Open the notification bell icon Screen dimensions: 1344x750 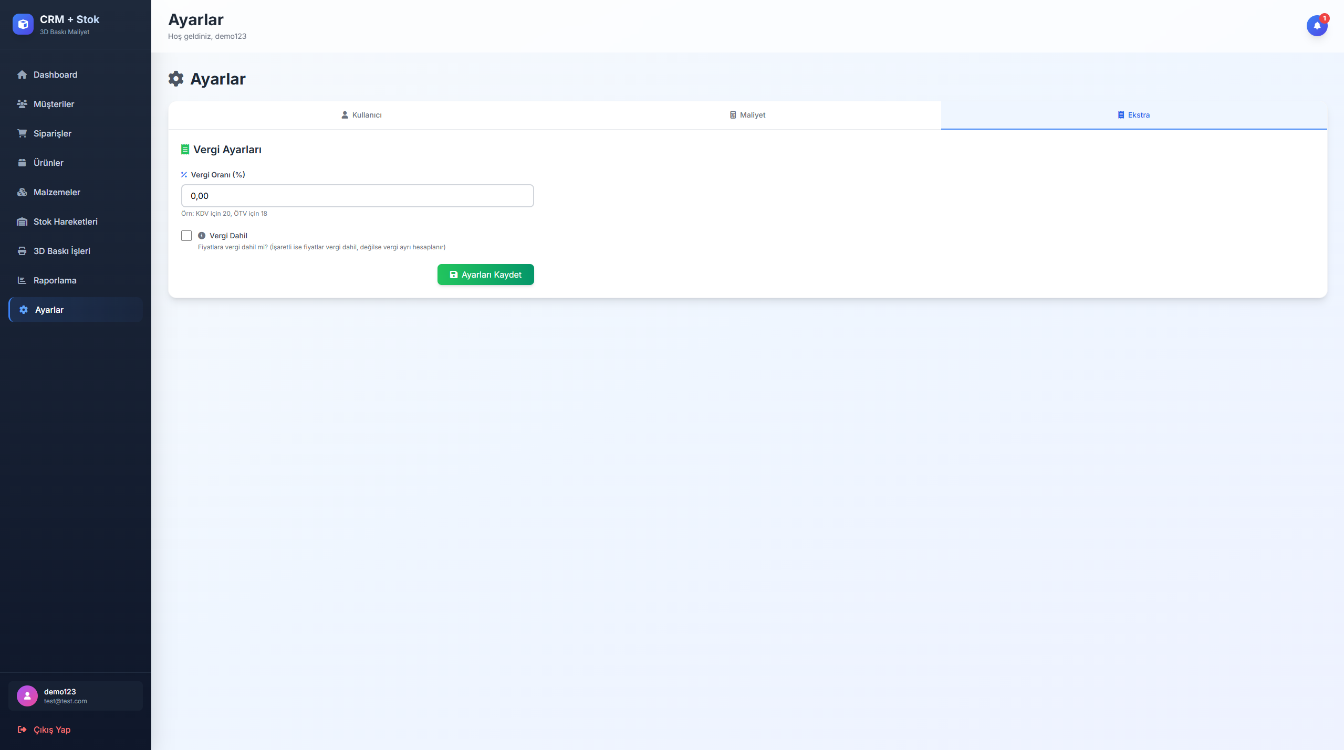[x=1317, y=25]
